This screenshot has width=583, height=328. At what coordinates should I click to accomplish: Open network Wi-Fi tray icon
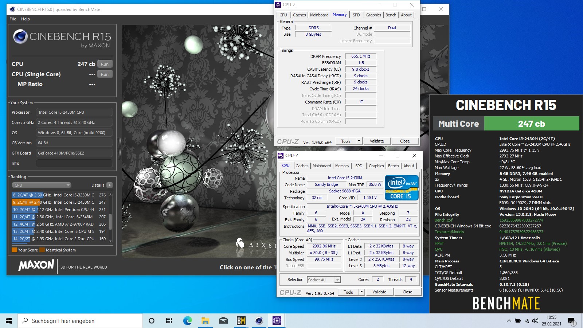tap(527, 321)
